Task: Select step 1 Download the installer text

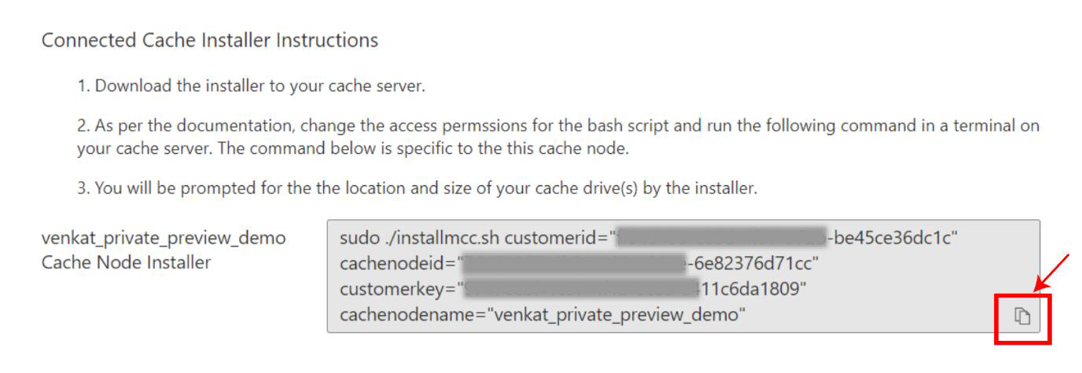Action: pos(251,86)
